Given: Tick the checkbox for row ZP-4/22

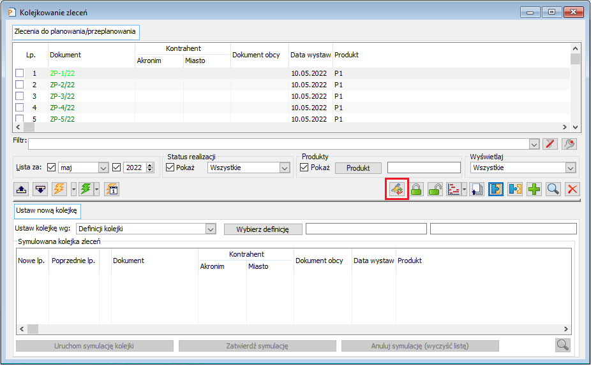Looking at the screenshot, I should tap(20, 107).
